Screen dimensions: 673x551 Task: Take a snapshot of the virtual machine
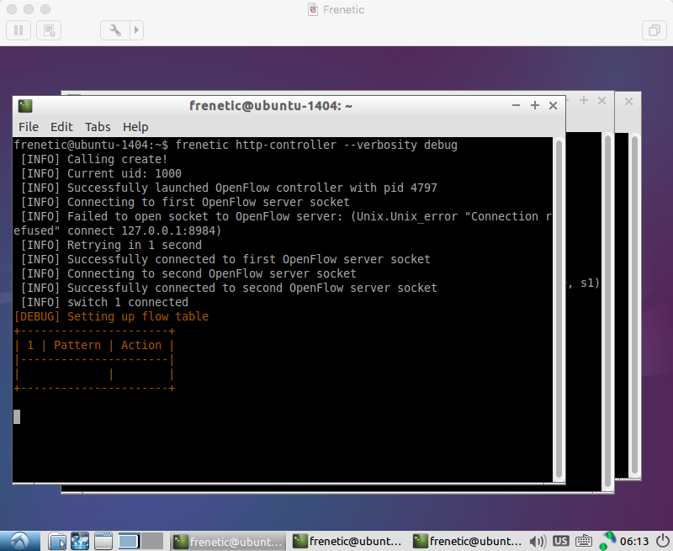(49, 30)
